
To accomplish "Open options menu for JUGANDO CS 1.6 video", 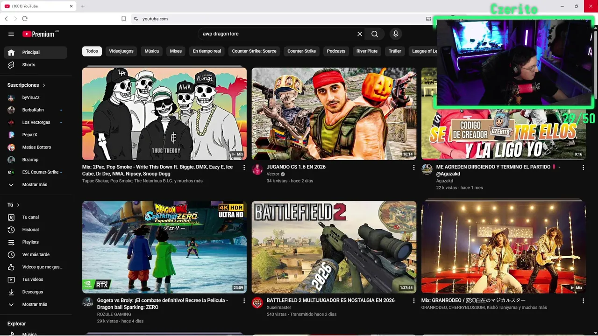I will [413, 167].
